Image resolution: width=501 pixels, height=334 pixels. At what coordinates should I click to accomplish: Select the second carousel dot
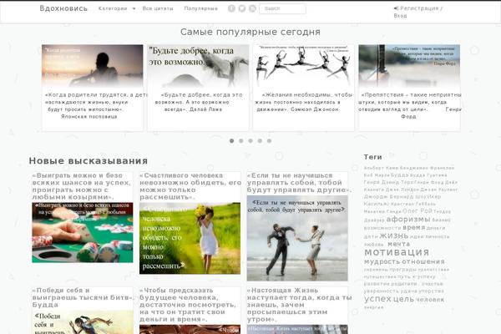[241, 141]
